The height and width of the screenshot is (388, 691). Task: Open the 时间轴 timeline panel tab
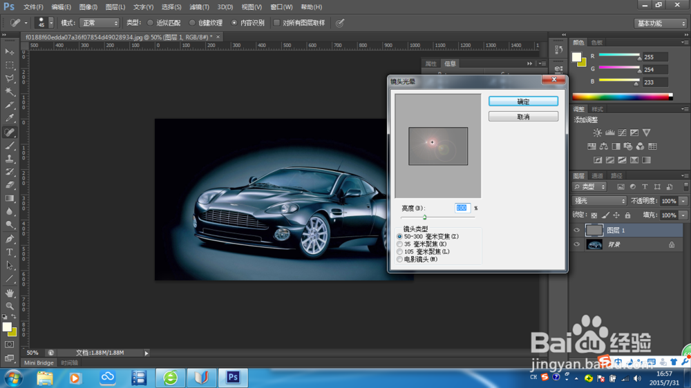tap(70, 363)
